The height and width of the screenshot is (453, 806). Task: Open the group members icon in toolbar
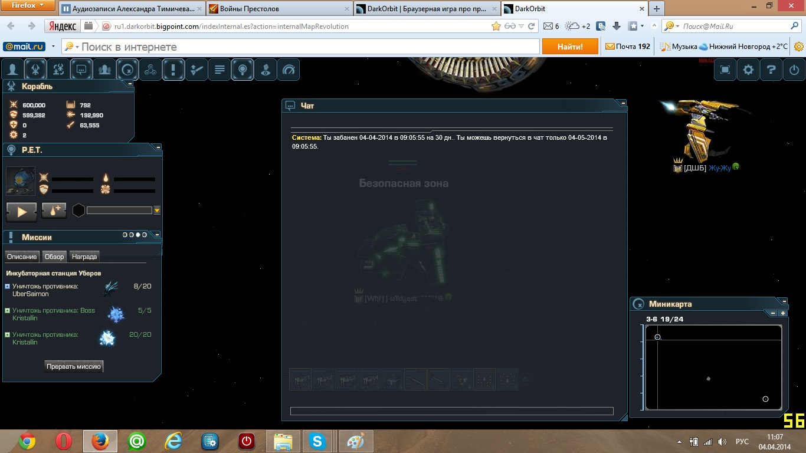104,70
